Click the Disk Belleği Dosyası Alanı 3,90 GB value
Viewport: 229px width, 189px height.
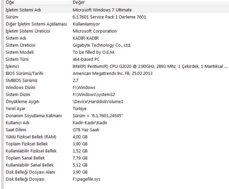[80, 172]
